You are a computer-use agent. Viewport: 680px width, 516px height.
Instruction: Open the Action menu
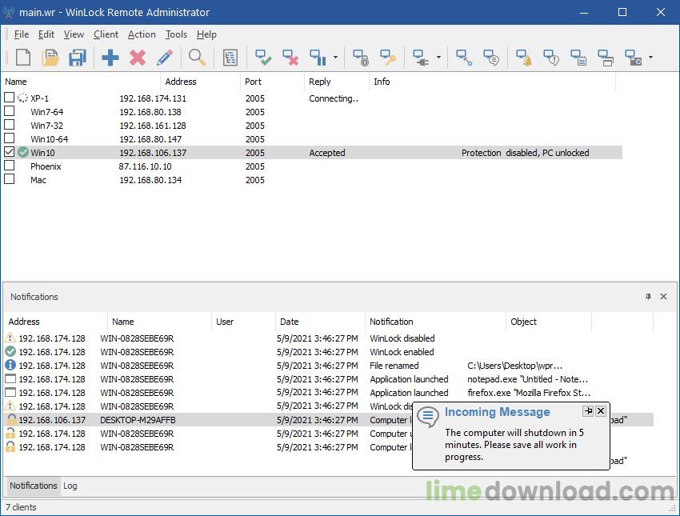click(142, 34)
